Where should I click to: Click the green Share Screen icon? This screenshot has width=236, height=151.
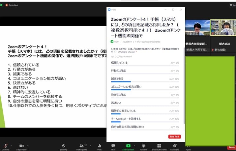click(129, 146)
